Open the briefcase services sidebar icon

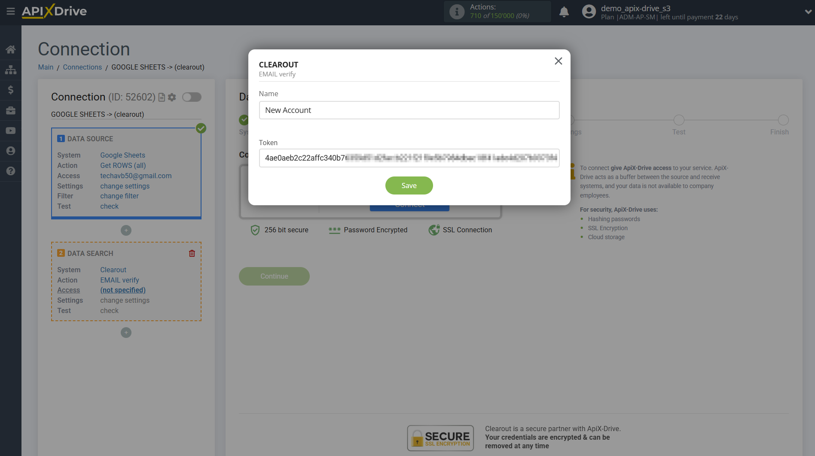click(11, 110)
